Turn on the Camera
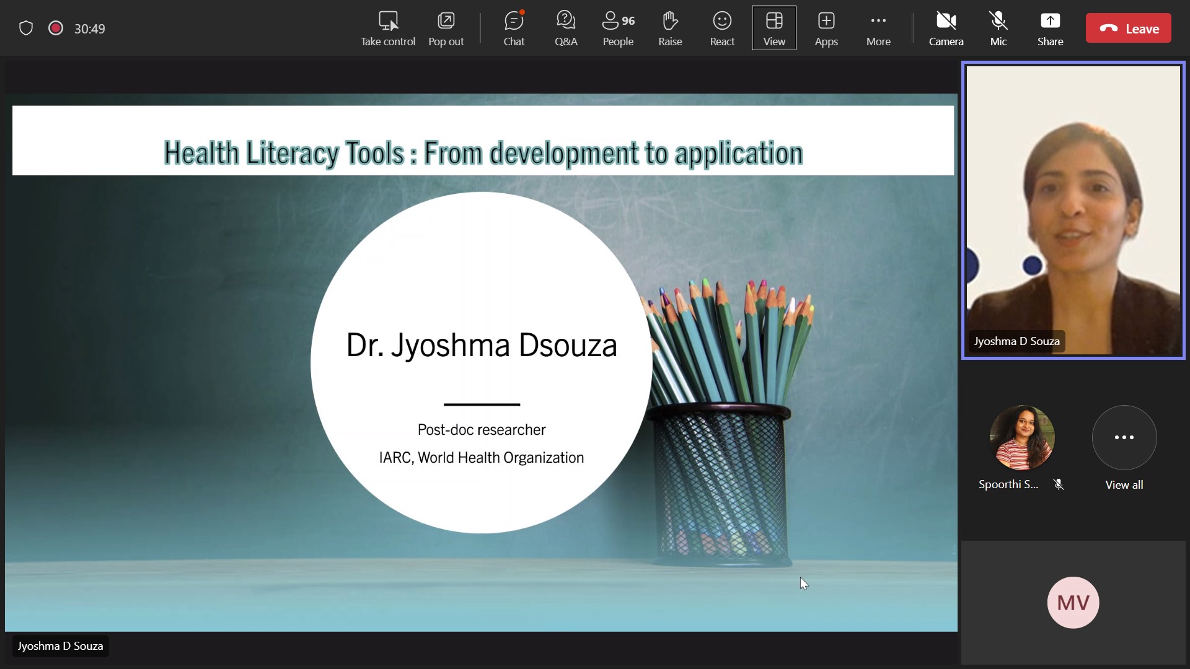Image resolution: width=1190 pixels, height=669 pixels. [x=945, y=28]
